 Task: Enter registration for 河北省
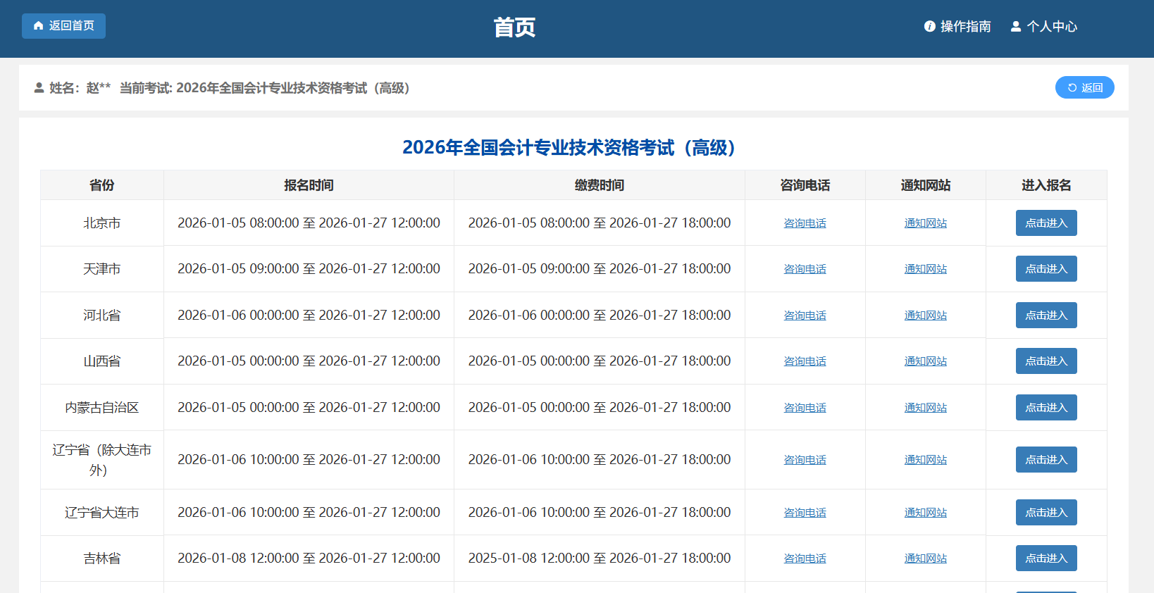1046,316
